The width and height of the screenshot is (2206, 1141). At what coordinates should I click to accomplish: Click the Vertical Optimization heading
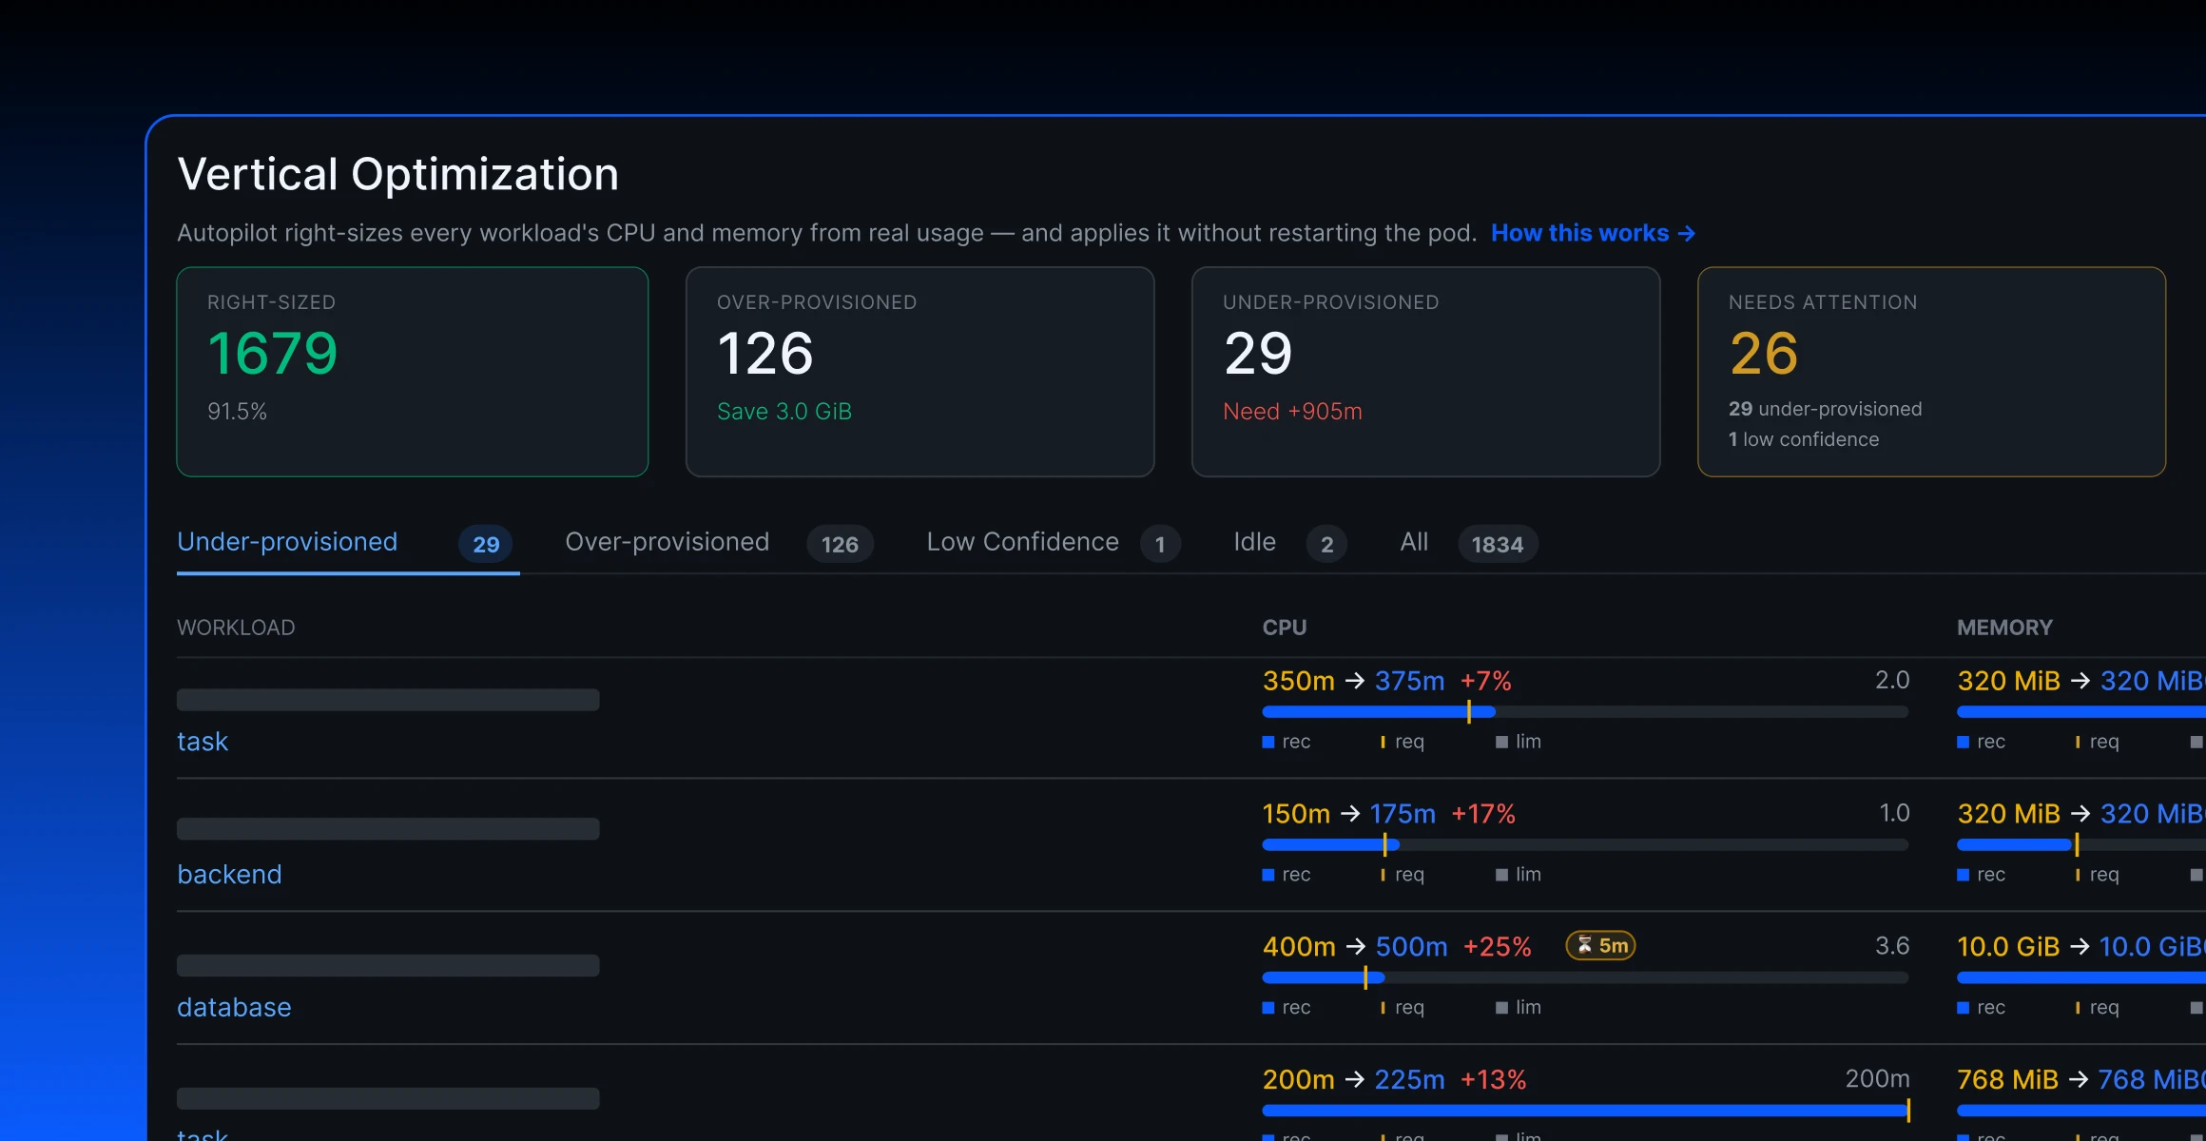pyautogui.click(x=398, y=174)
